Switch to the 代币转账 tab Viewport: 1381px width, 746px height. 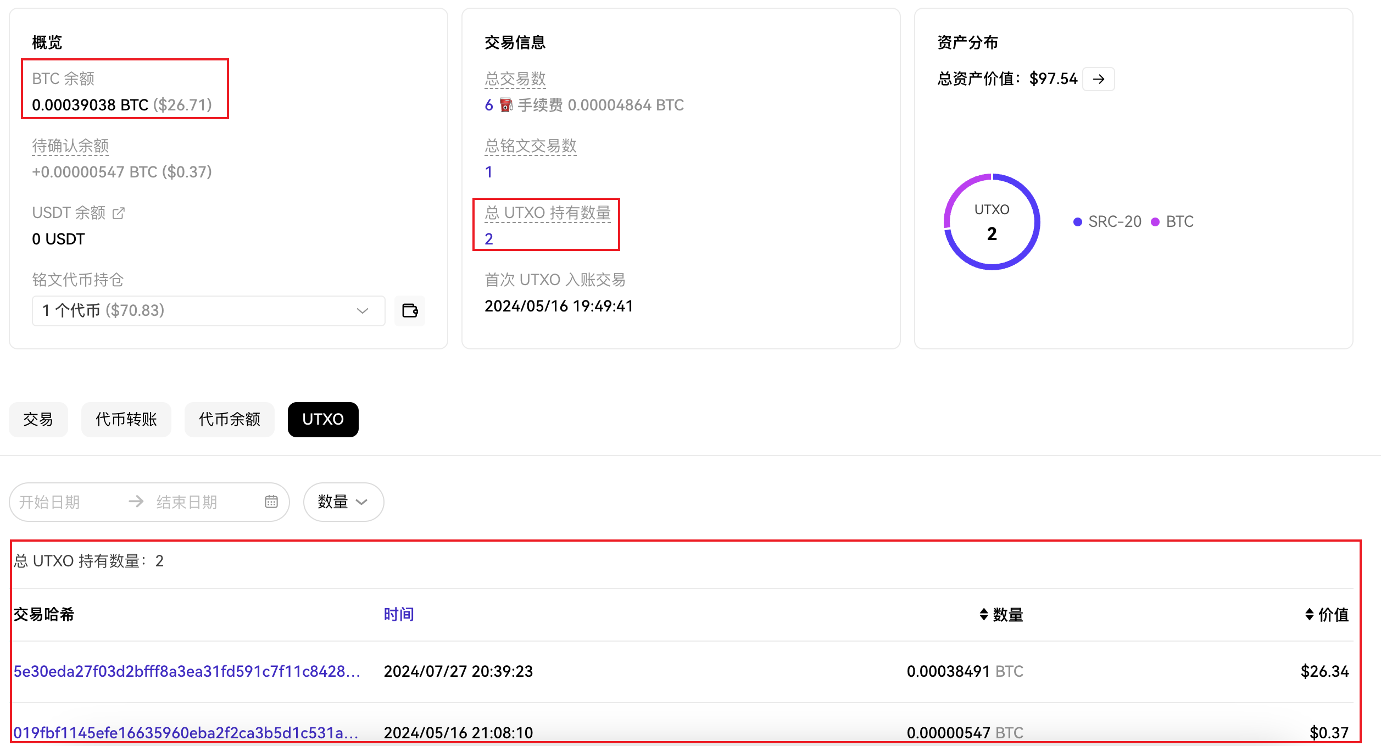coord(126,420)
